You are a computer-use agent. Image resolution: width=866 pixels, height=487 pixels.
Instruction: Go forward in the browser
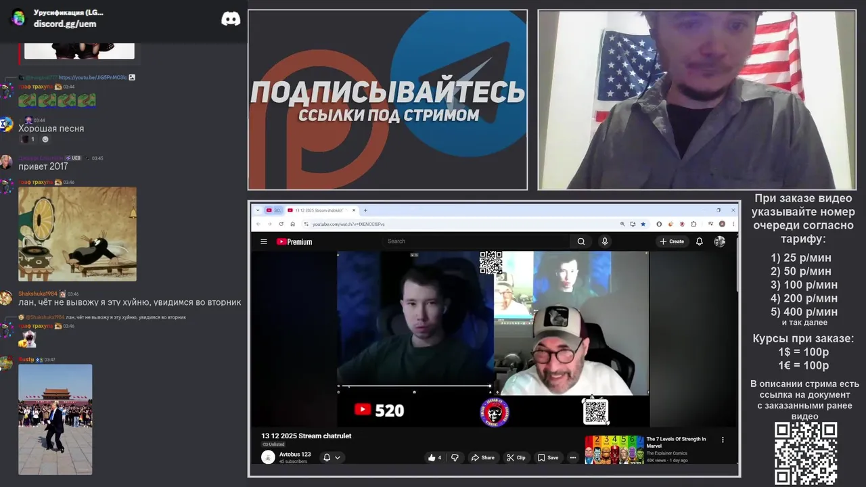[269, 224]
